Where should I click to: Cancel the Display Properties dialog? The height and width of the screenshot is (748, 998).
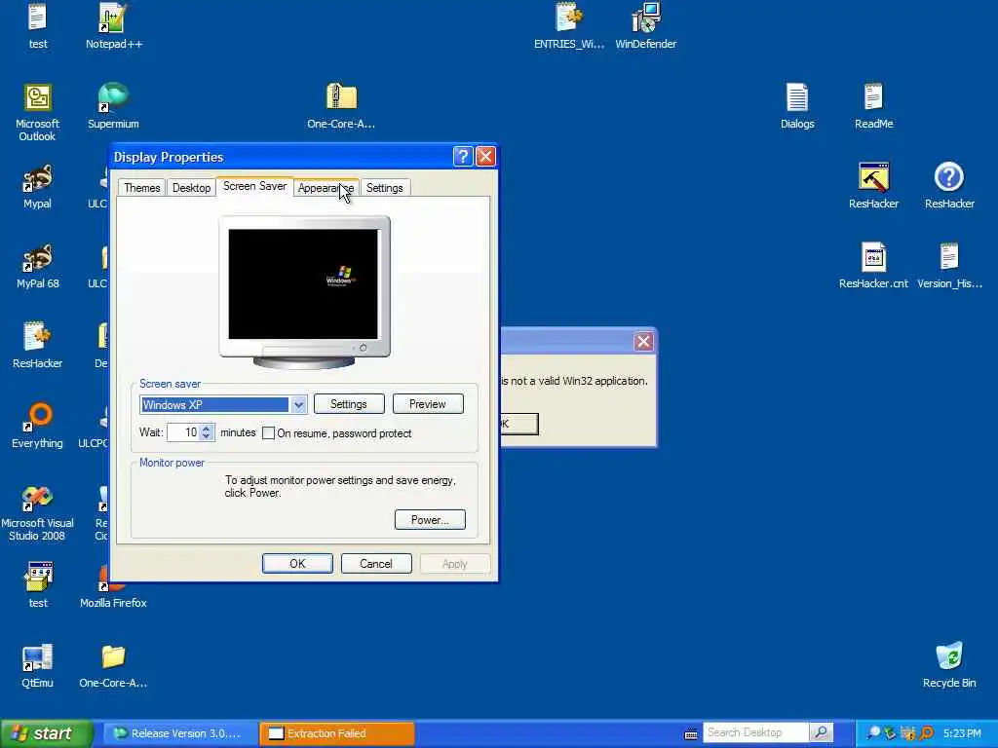click(x=376, y=564)
